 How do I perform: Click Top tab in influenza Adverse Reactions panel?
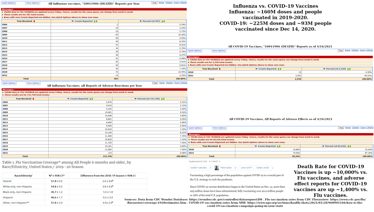(155, 83)
